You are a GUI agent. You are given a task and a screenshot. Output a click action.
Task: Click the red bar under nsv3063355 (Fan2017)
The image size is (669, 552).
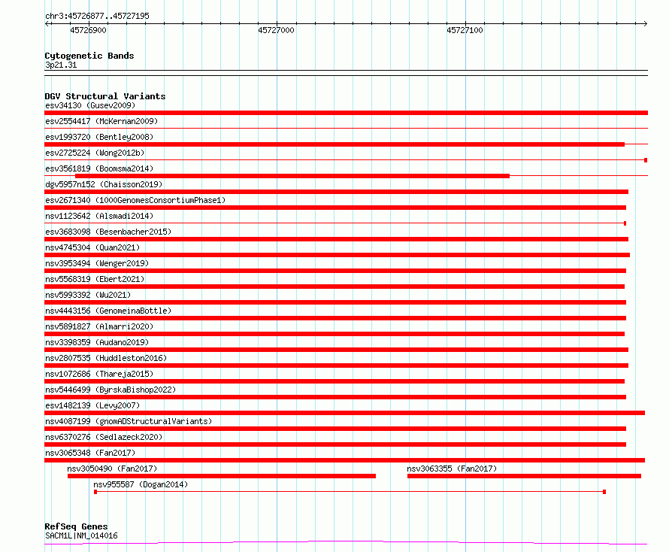525,476
